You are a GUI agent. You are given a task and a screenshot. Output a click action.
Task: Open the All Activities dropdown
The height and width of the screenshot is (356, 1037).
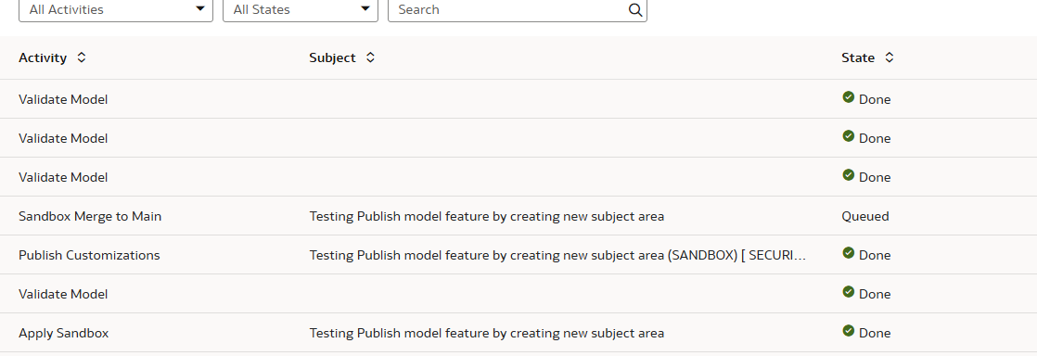point(116,10)
